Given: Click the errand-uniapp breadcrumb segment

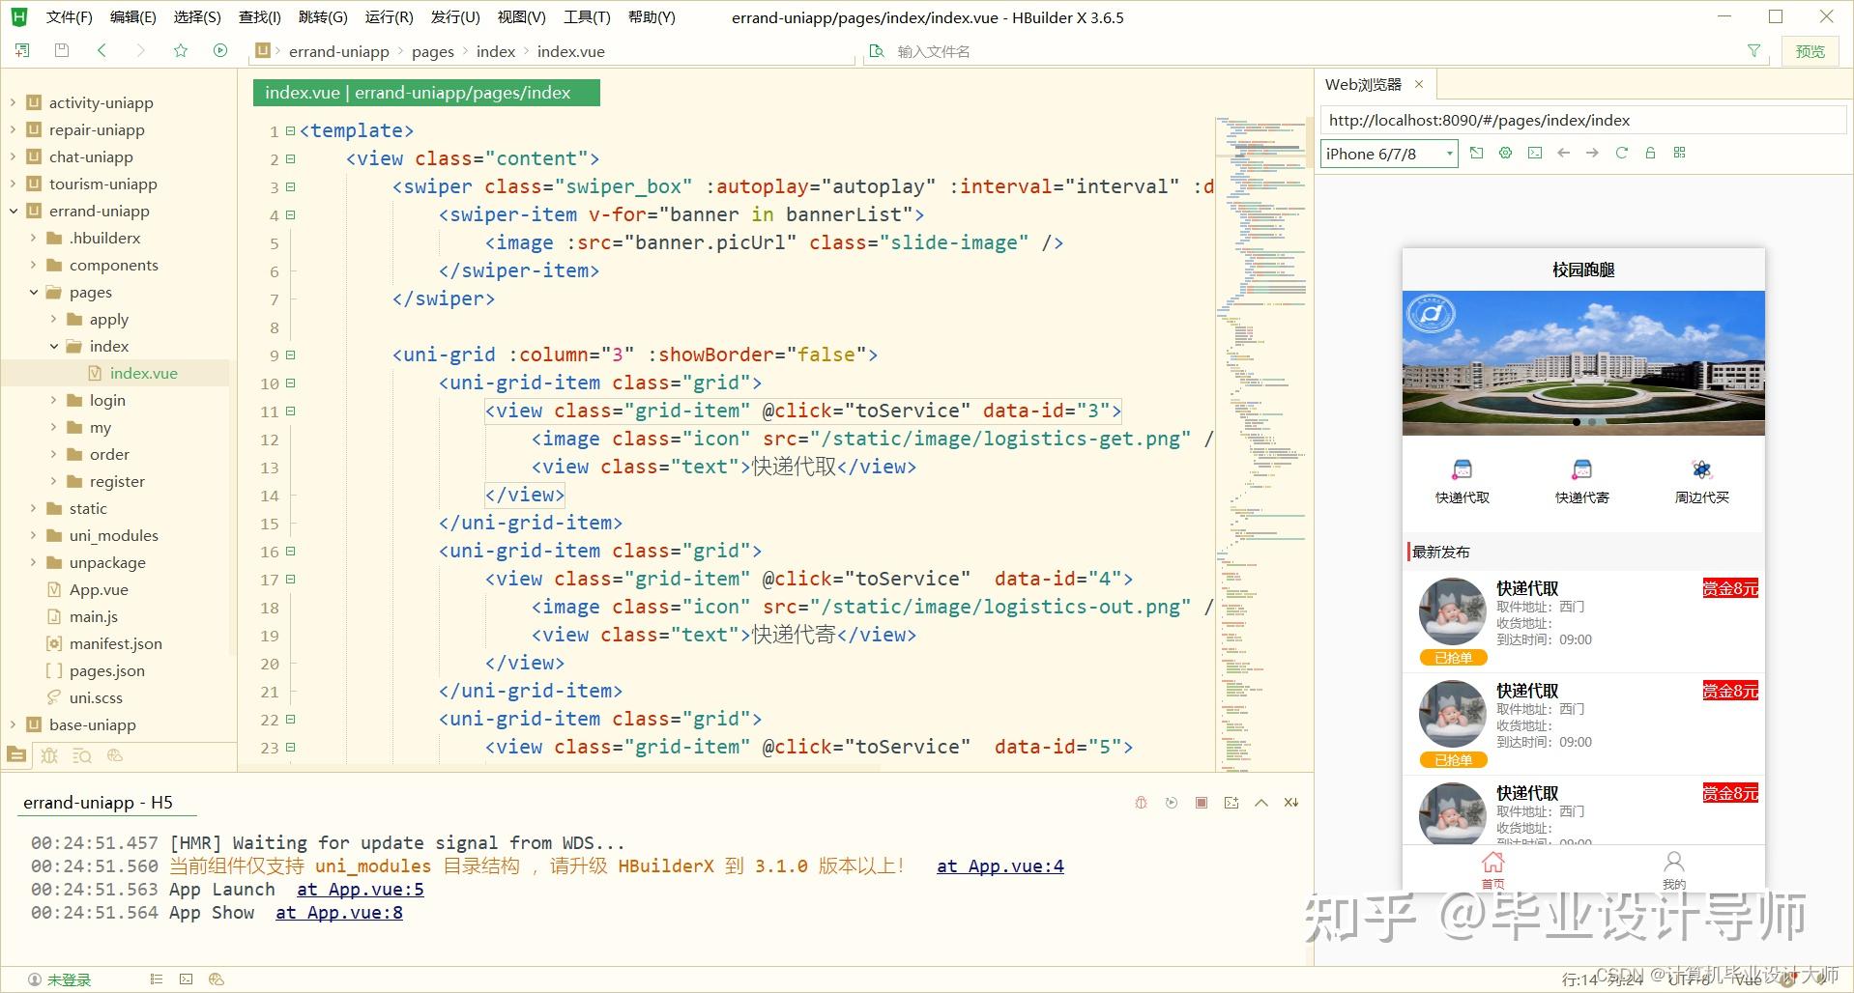Looking at the screenshot, I should [338, 51].
